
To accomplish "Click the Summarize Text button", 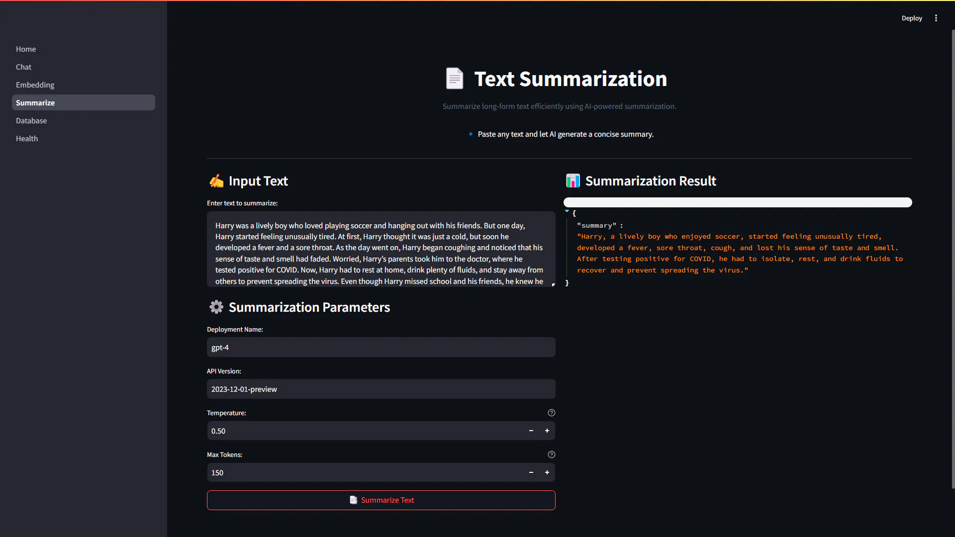I will pyautogui.click(x=381, y=500).
